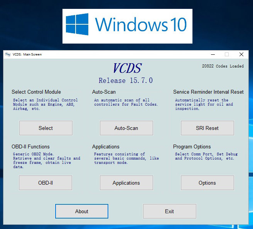Click the About button

[x=82, y=211]
